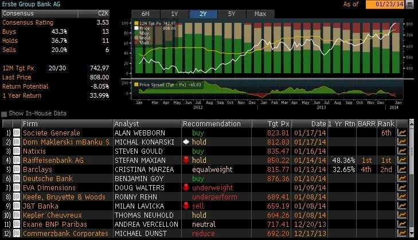Click EVA Dimensions red downgrade arrow

186,187
